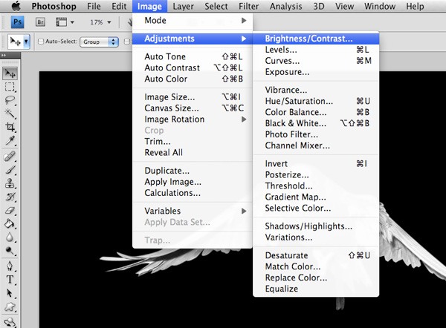Select the Eraser tool
446x328 pixels.
click(x=10, y=211)
